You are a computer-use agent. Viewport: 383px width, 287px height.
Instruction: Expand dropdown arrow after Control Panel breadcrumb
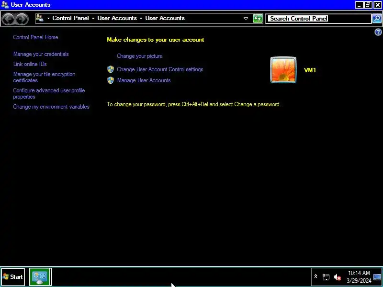coord(93,18)
